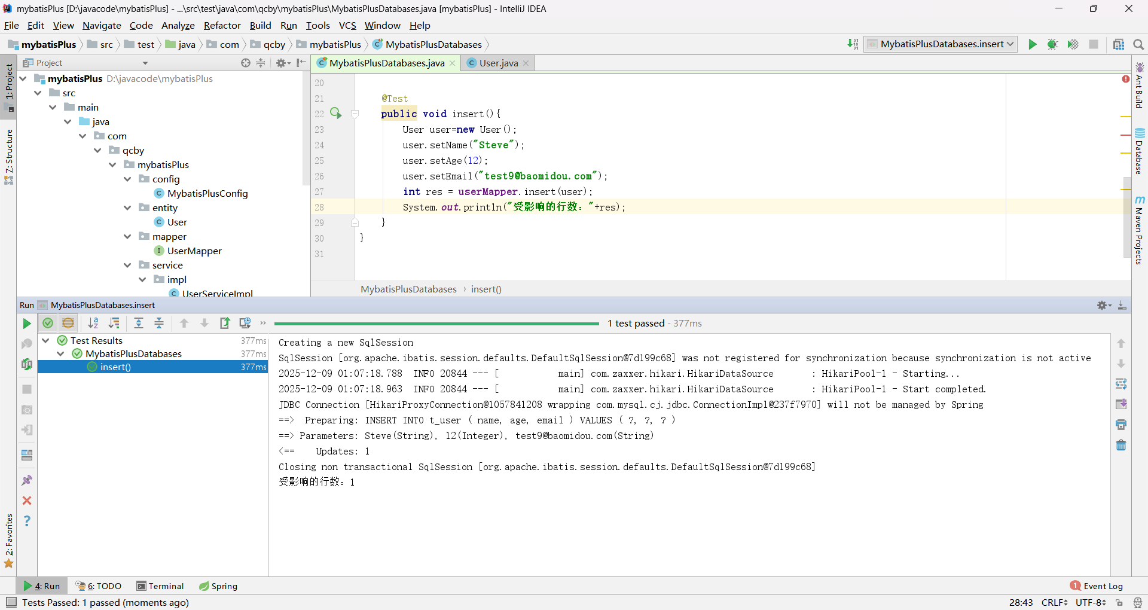Hide the Project tool window
Viewport: 1148px width, 610px height.
301,63
